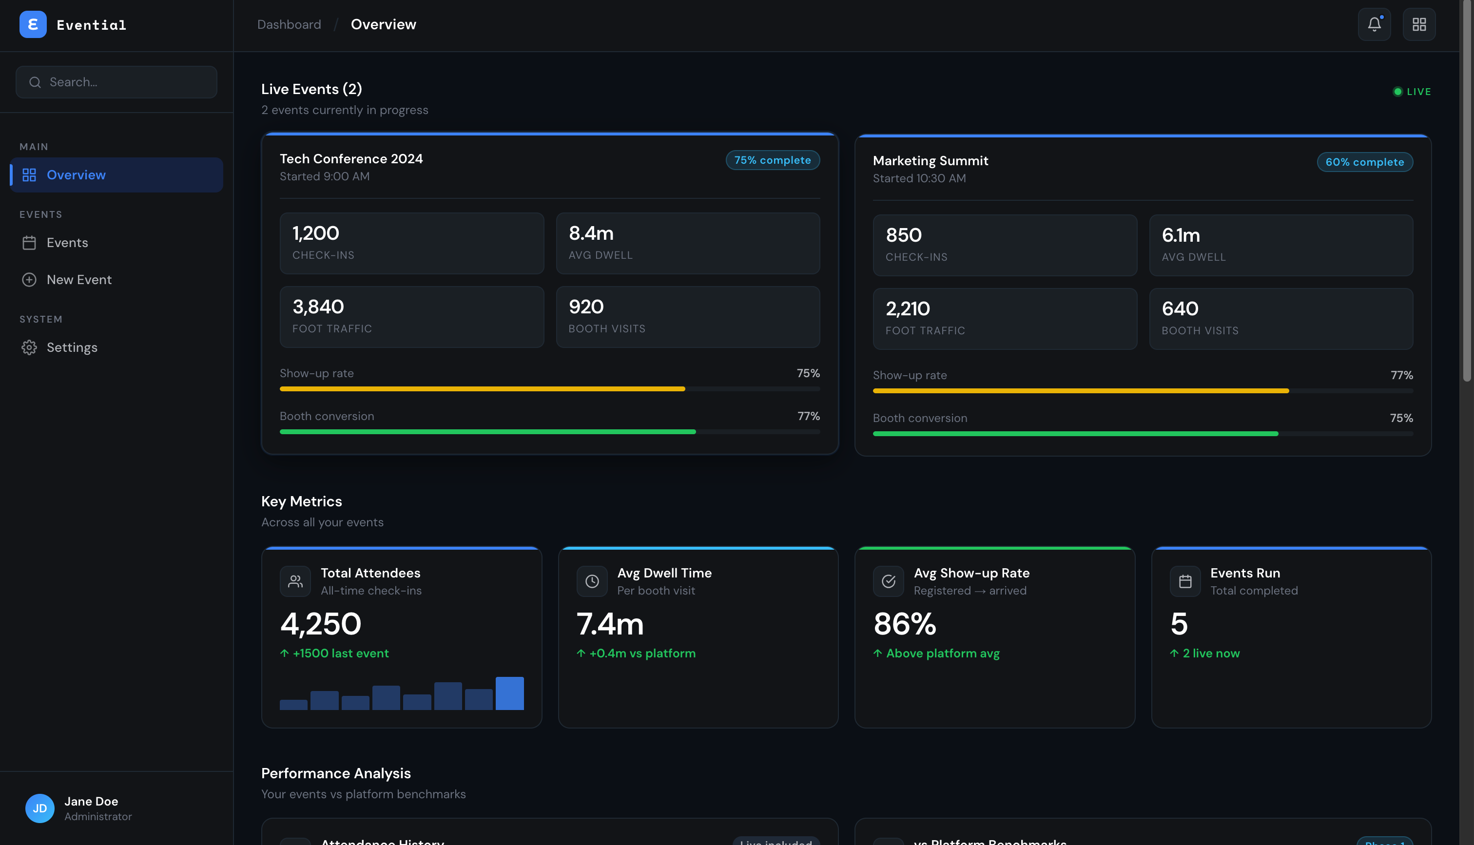Open Settings from the sidebar
1474x845 pixels.
[x=116, y=347]
